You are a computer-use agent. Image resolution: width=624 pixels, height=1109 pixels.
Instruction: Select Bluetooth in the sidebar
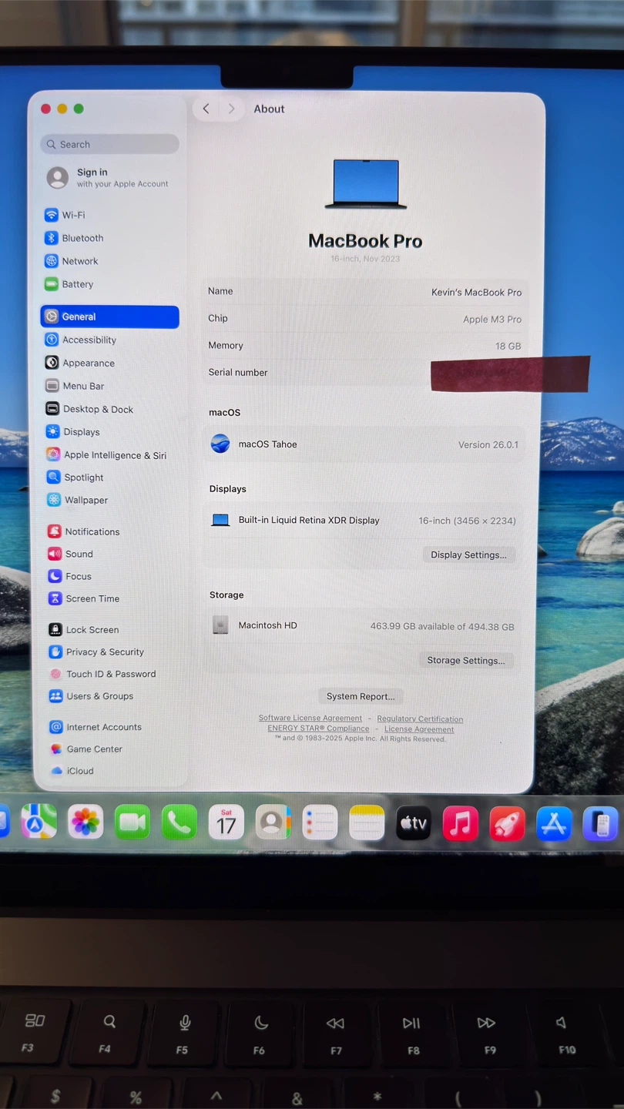82,238
